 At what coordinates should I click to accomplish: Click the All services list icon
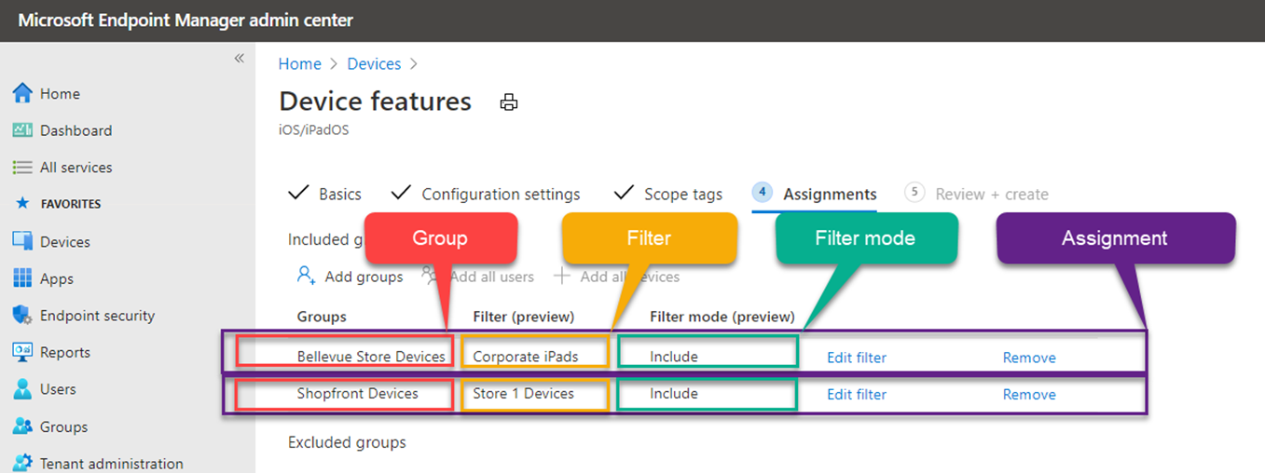pyautogui.click(x=22, y=168)
